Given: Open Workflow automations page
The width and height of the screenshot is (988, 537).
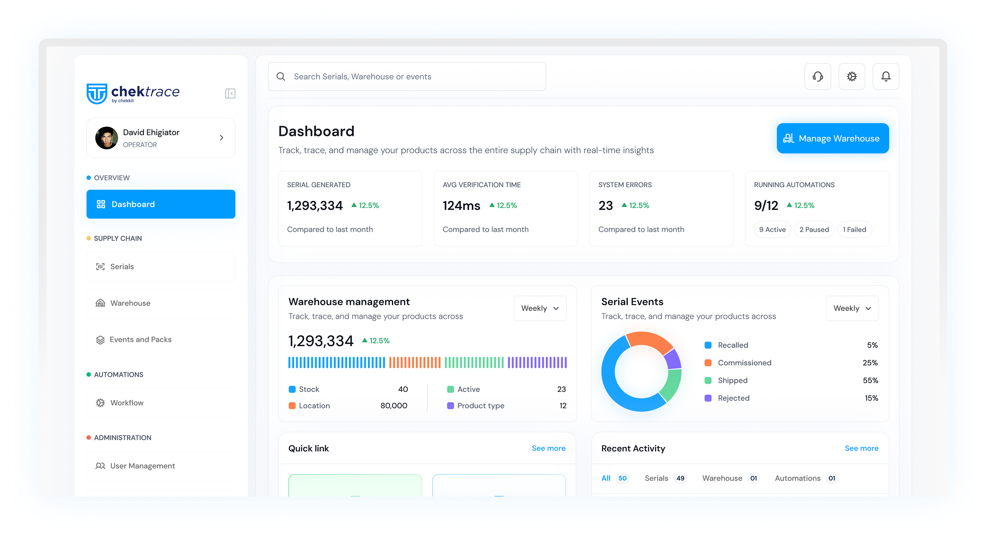Looking at the screenshot, I should [161, 403].
